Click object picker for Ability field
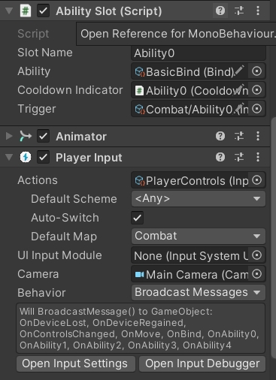This screenshot has width=276, height=380. (256, 71)
